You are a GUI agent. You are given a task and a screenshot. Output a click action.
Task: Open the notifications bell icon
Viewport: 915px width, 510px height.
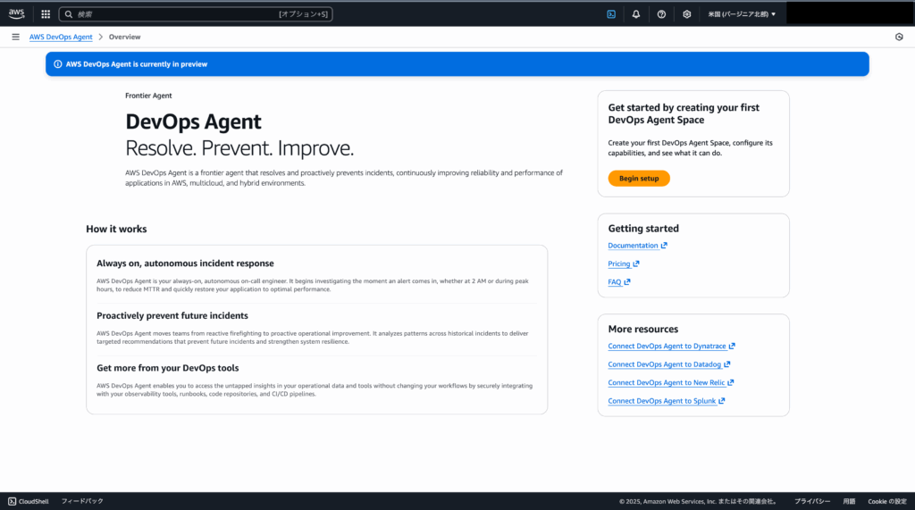point(636,14)
